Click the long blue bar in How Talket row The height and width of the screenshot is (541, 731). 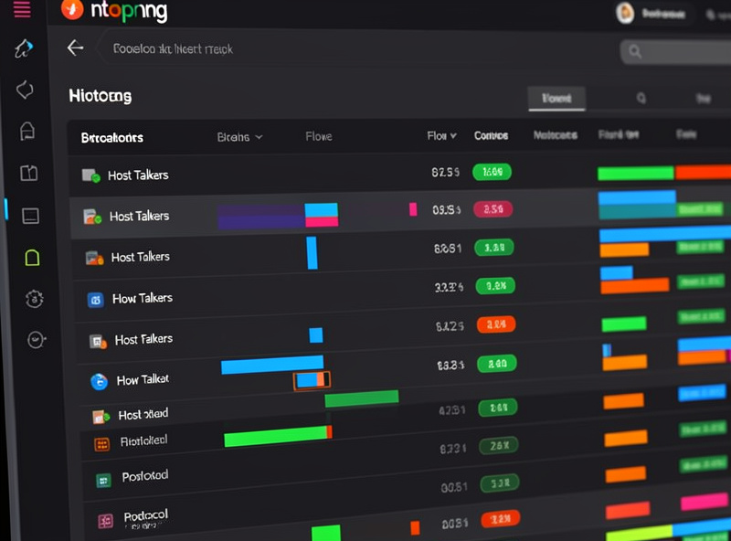point(272,365)
